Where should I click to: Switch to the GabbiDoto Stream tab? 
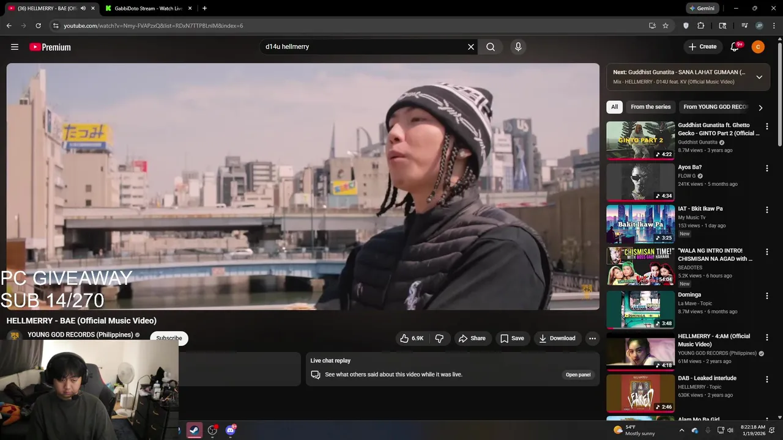[x=148, y=9]
